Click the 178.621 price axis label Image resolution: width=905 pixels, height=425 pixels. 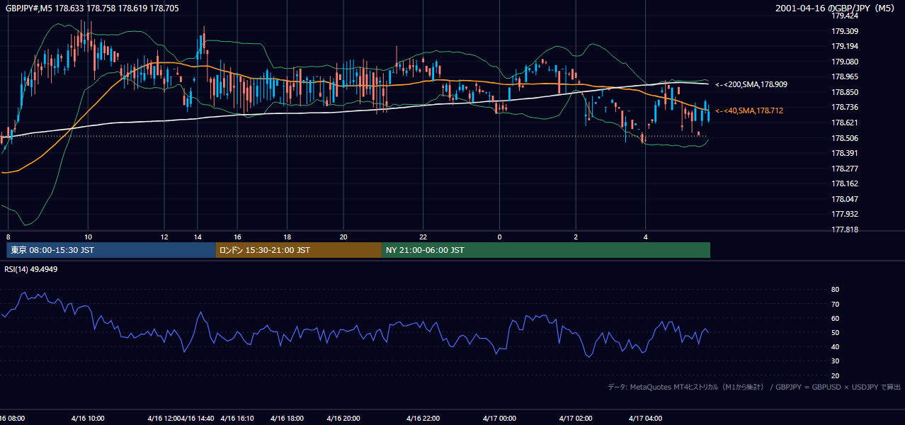click(x=844, y=123)
